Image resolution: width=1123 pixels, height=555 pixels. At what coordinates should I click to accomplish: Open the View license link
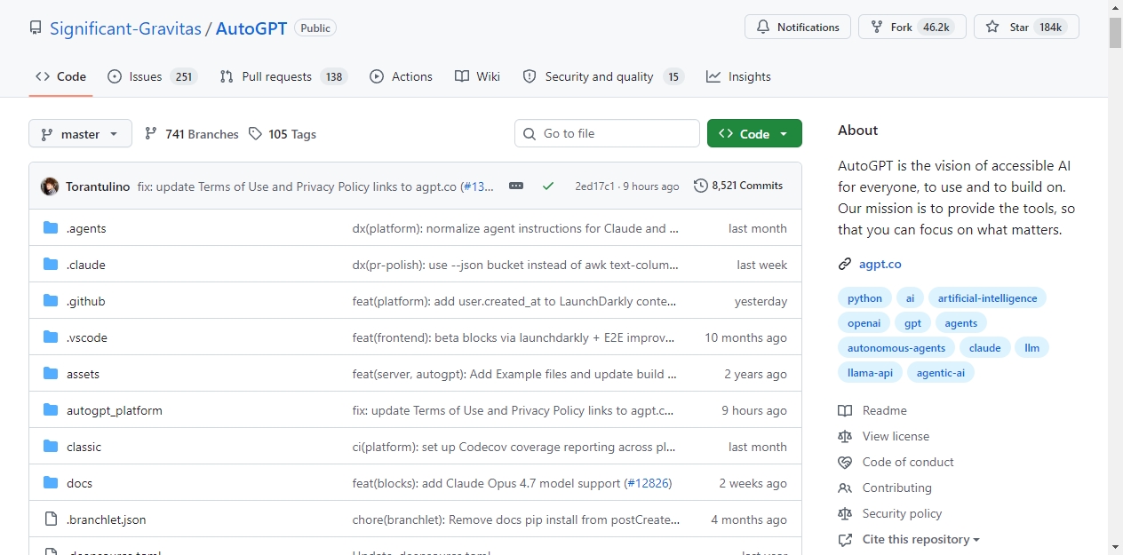pyautogui.click(x=883, y=436)
